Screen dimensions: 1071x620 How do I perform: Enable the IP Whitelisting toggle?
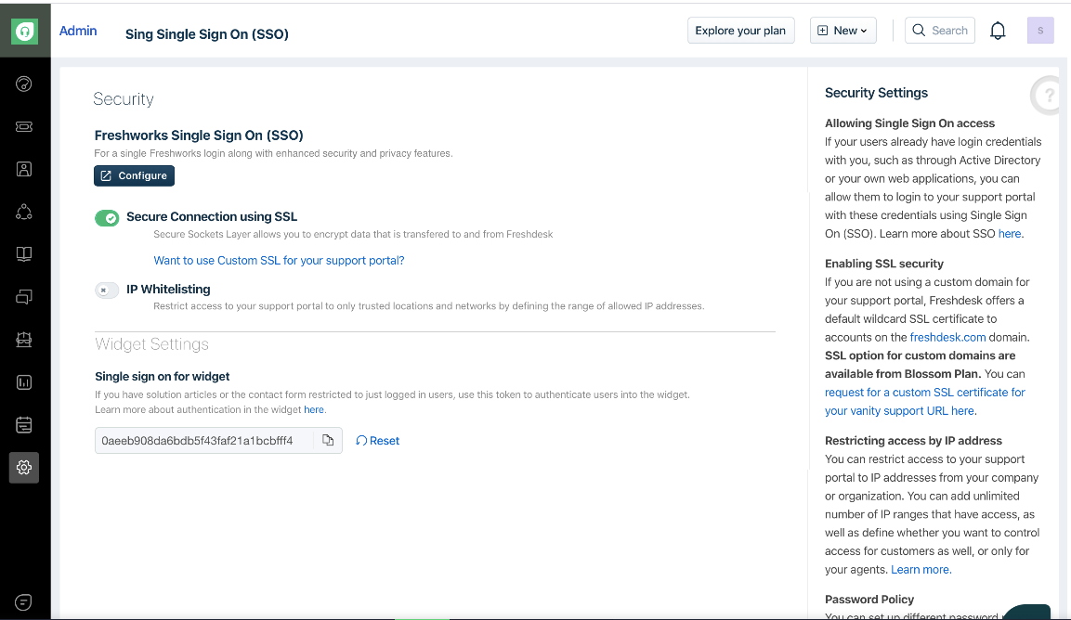click(x=107, y=291)
